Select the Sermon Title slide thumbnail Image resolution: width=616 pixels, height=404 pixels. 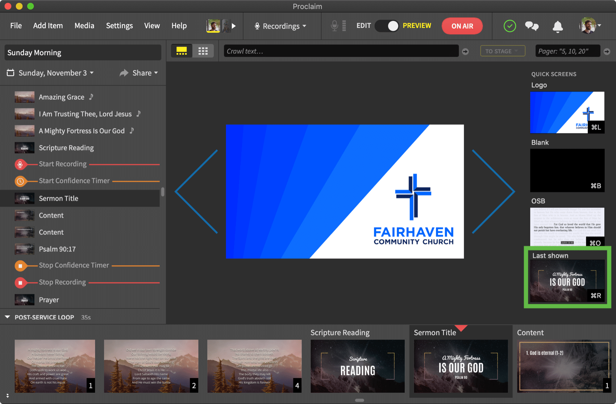coord(461,366)
